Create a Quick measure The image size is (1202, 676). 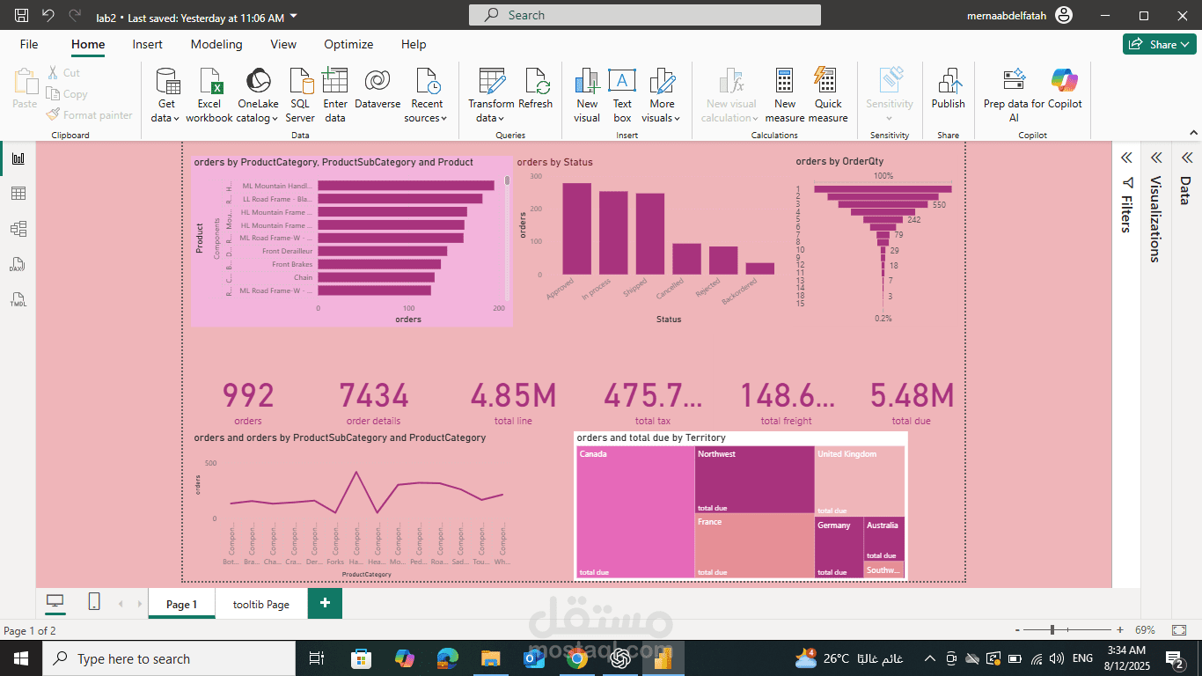click(x=828, y=95)
